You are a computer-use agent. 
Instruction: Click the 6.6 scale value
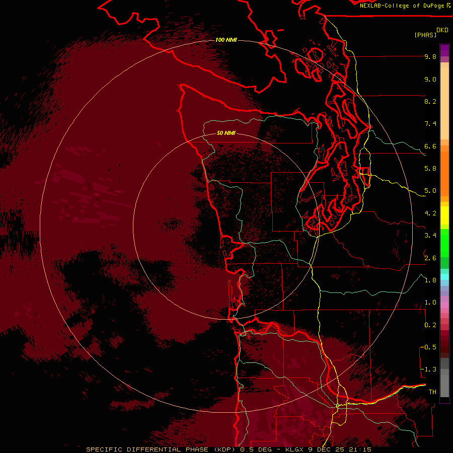[430, 146]
